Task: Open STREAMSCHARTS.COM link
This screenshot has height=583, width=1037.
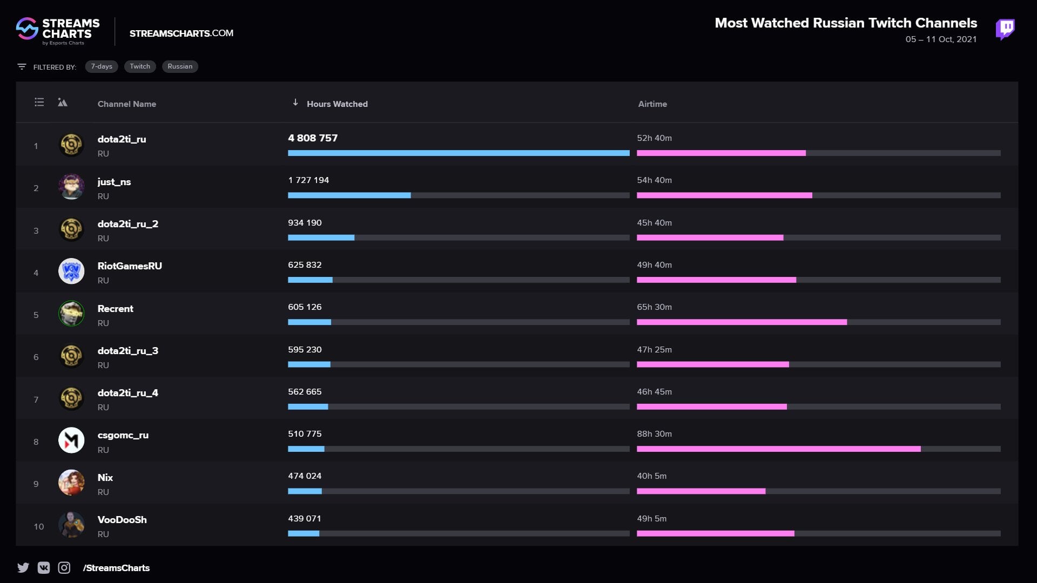Action: tap(181, 33)
